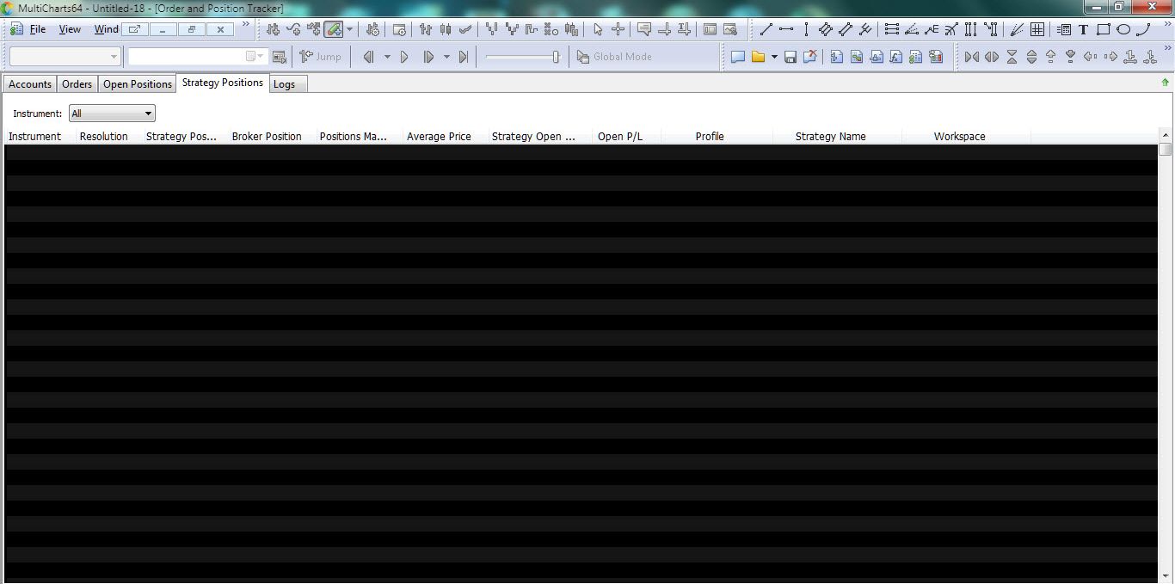Sort by the Instrument column header

click(x=35, y=137)
